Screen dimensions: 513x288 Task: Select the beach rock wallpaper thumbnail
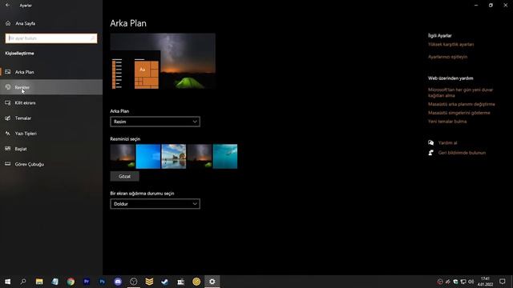coord(174,157)
